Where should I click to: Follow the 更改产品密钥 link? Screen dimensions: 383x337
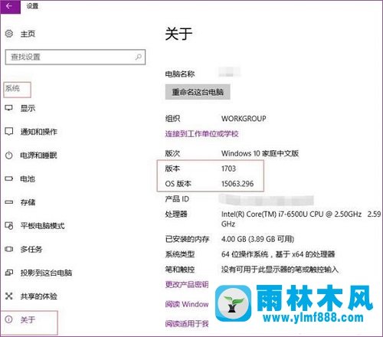[x=187, y=284]
